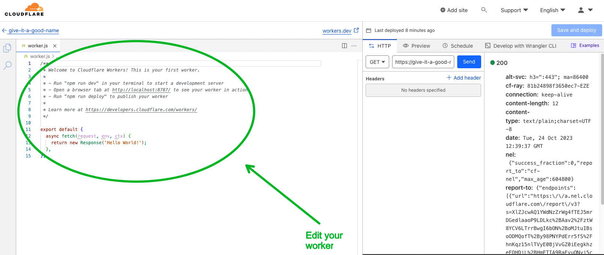
Task: Click the alt-svc response header
Action: click(x=547, y=77)
